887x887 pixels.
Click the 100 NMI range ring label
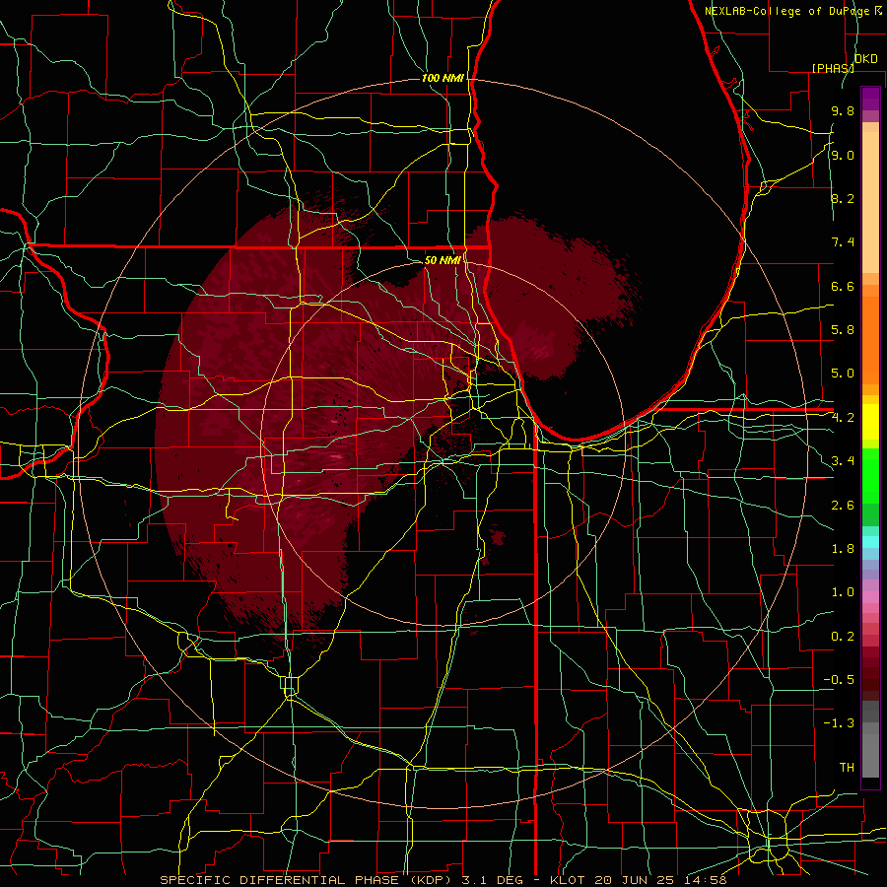(x=443, y=78)
